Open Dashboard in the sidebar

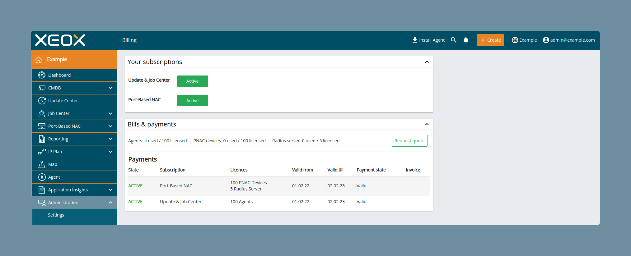coord(75,75)
